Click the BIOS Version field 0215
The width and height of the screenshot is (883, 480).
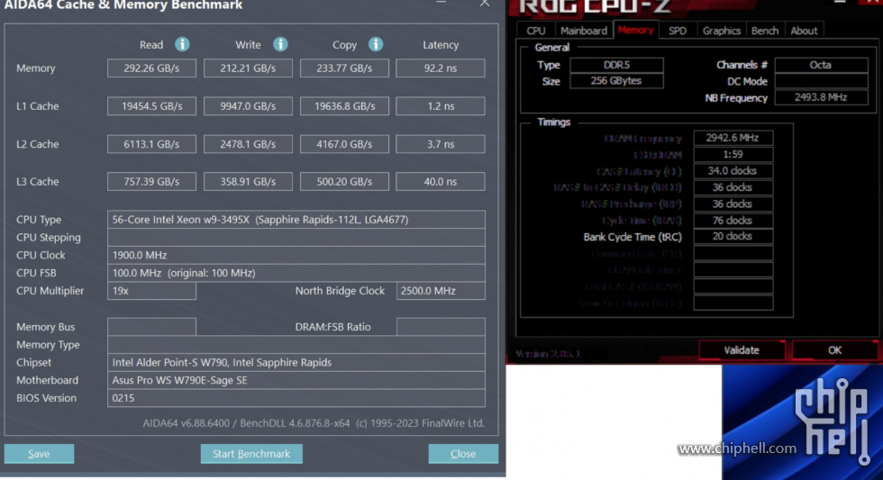296,398
